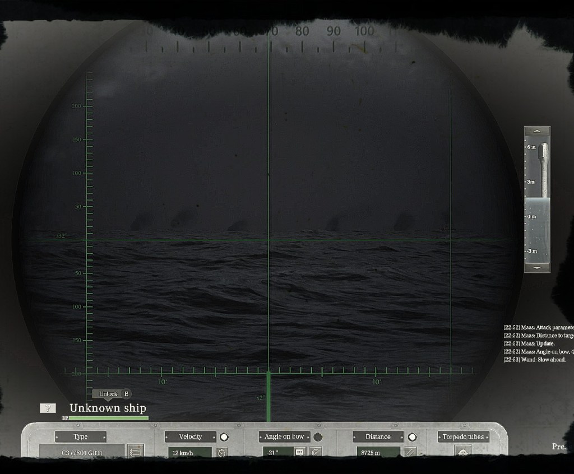Select the Distance header label

click(x=378, y=437)
